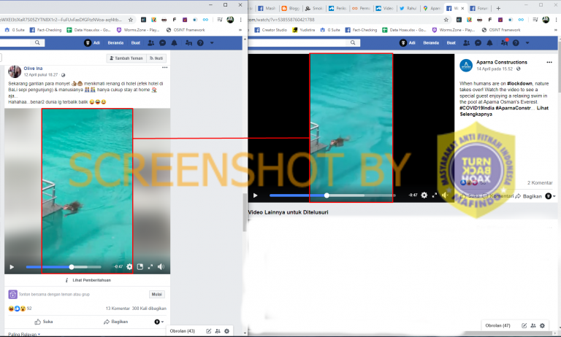
Task: Open Creator Studio bookmark in right browser
Action: tap(270, 30)
